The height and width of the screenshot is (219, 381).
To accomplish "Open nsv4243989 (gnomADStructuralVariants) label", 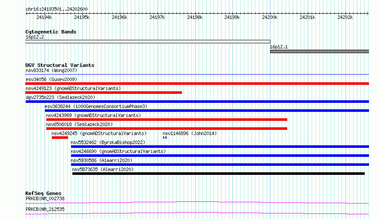I will (94, 115).
